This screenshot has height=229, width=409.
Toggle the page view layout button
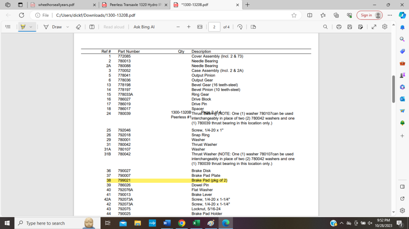253,27
